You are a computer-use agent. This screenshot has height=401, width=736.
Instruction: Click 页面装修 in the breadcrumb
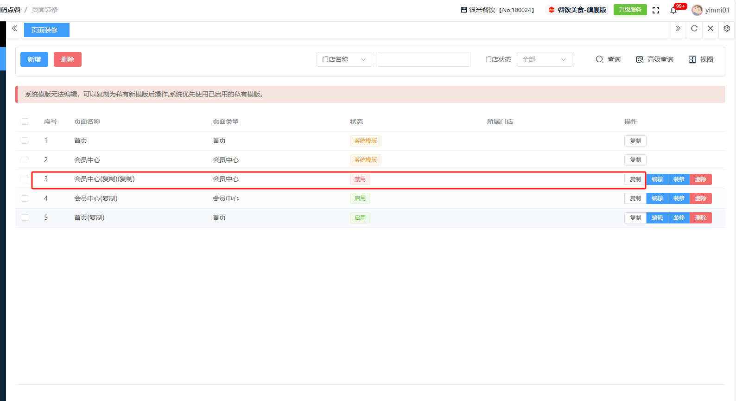click(x=44, y=10)
